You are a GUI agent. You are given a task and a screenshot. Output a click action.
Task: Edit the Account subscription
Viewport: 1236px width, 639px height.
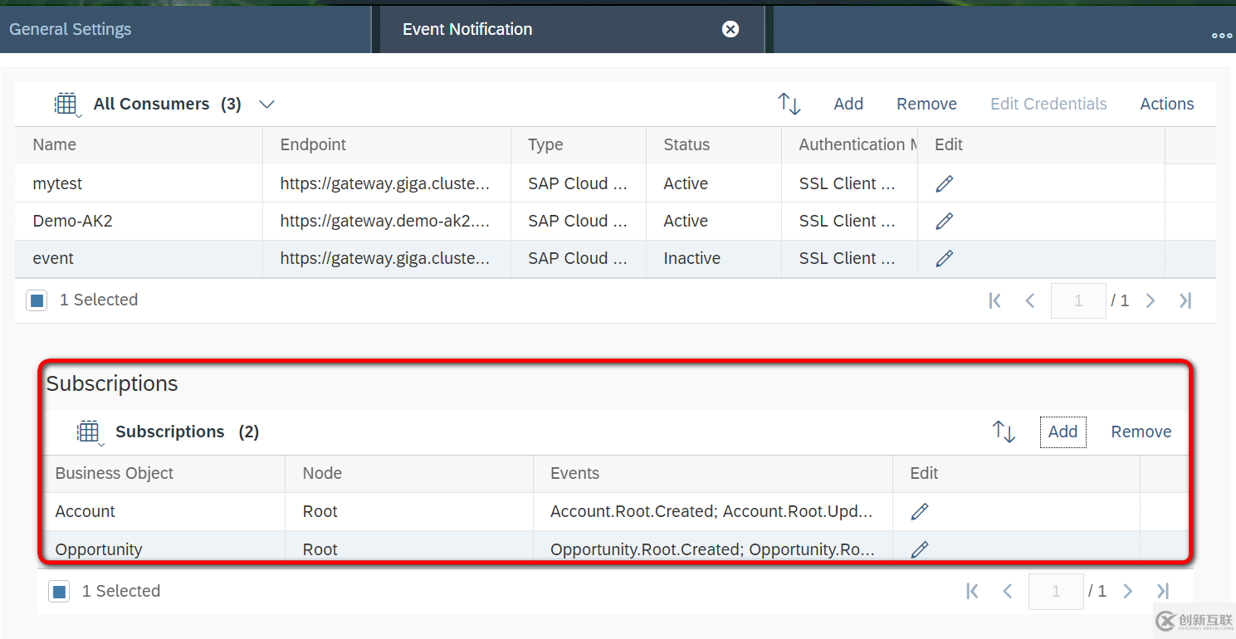pyautogui.click(x=919, y=510)
